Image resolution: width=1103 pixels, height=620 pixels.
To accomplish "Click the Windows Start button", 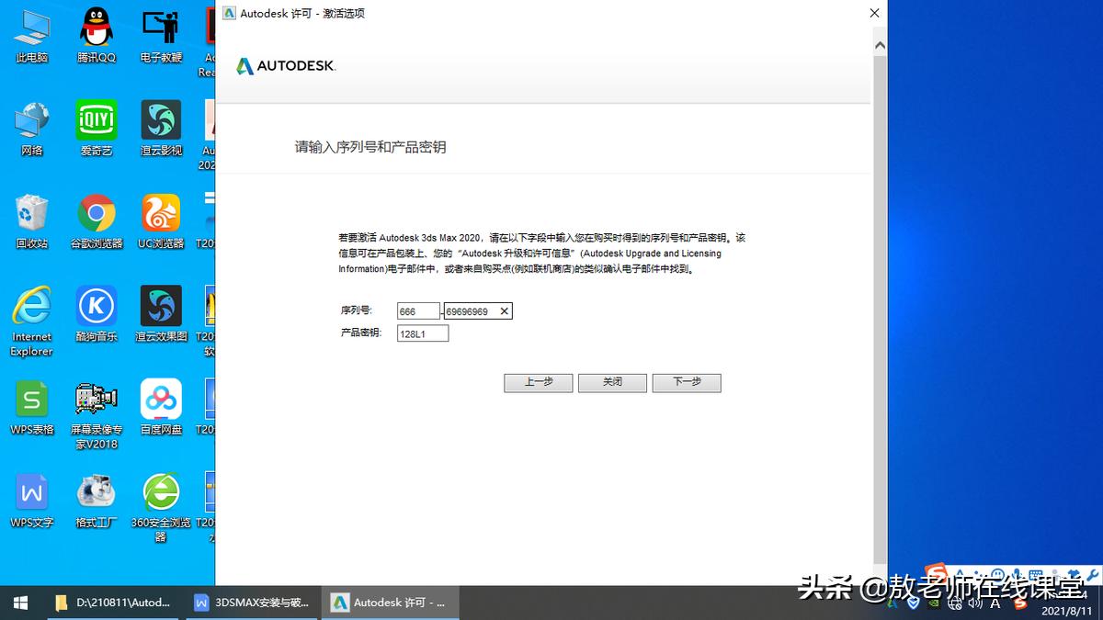I will (18, 603).
